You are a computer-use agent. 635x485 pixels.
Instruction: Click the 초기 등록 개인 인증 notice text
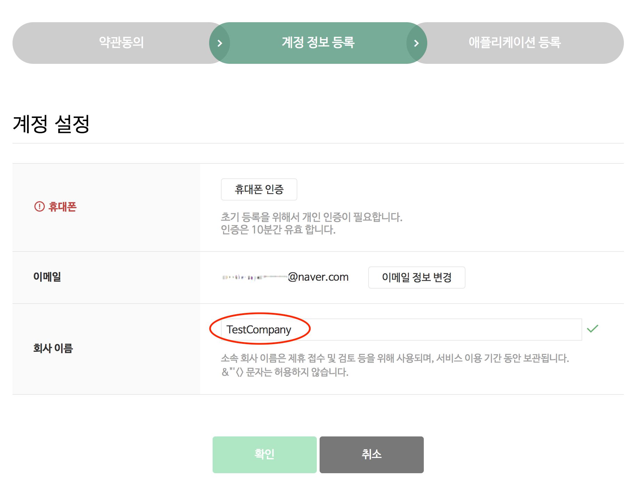(311, 217)
